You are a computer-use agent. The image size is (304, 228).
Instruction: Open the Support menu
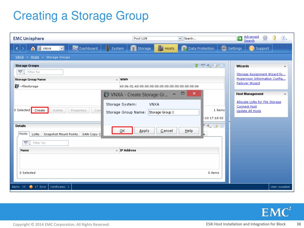[259, 48]
